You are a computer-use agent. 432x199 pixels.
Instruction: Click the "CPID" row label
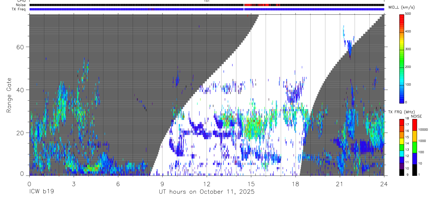(22, 1)
